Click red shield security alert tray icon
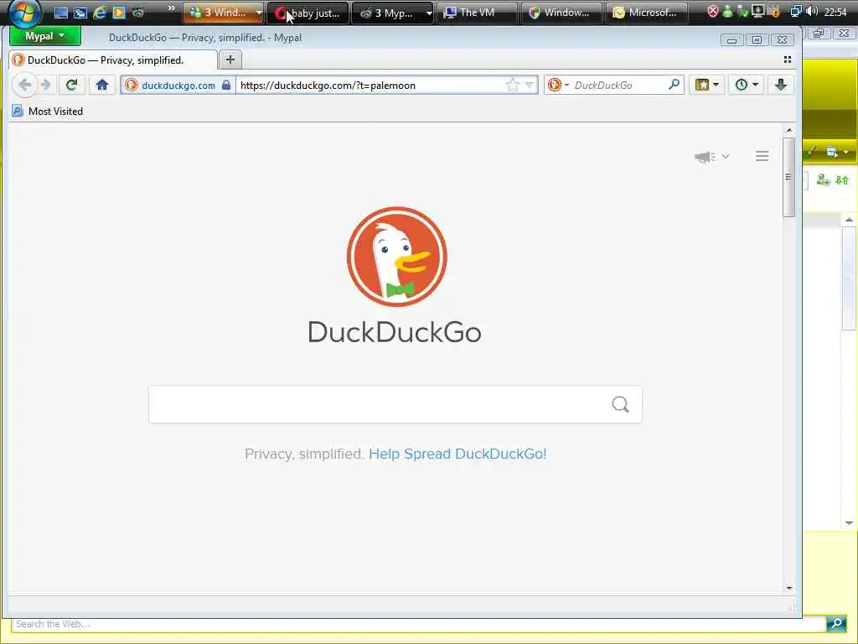 click(712, 12)
